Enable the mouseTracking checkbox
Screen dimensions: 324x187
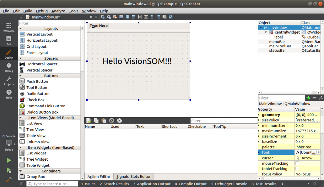pos(297,163)
